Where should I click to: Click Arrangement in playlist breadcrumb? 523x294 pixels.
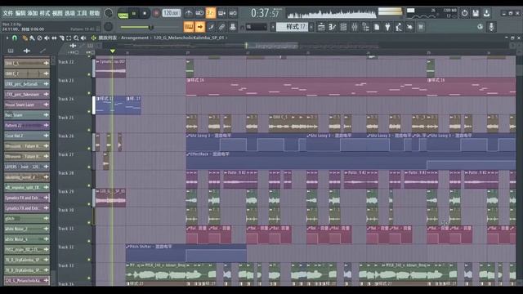[x=134, y=38]
